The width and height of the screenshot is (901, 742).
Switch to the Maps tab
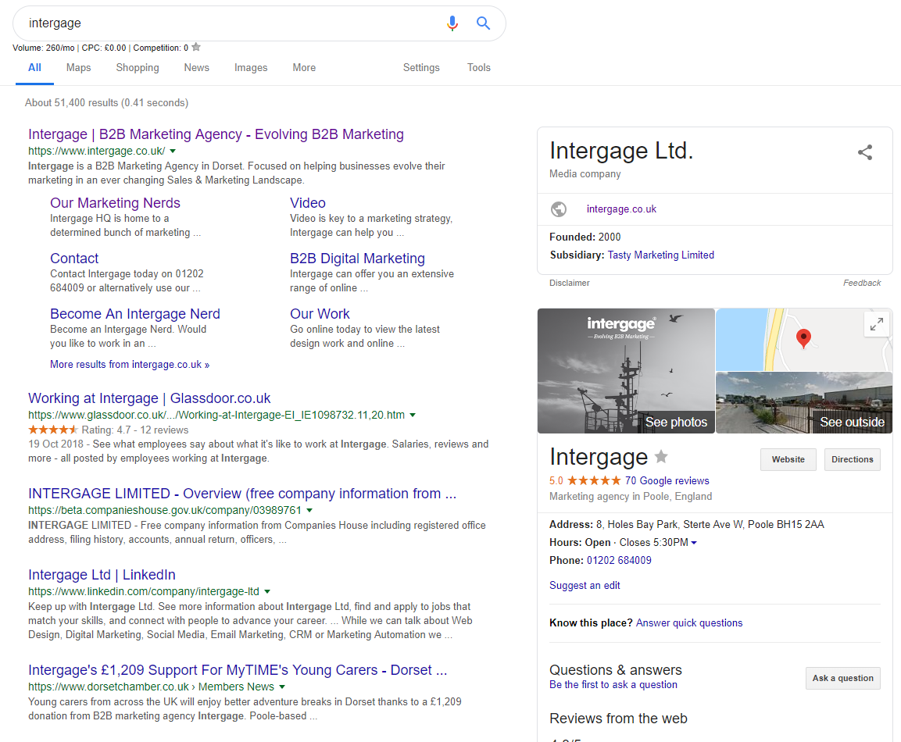[x=79, y=68]
